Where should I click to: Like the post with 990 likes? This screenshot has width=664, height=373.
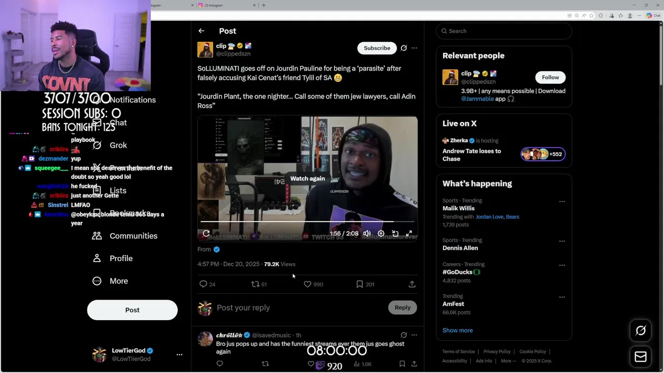(x=313, y=284)
